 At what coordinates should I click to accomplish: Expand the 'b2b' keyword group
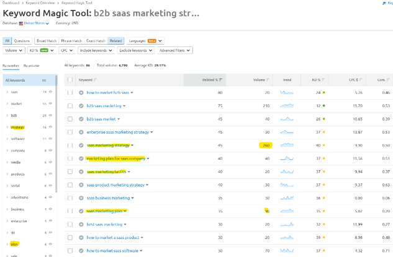click(7, 116)
